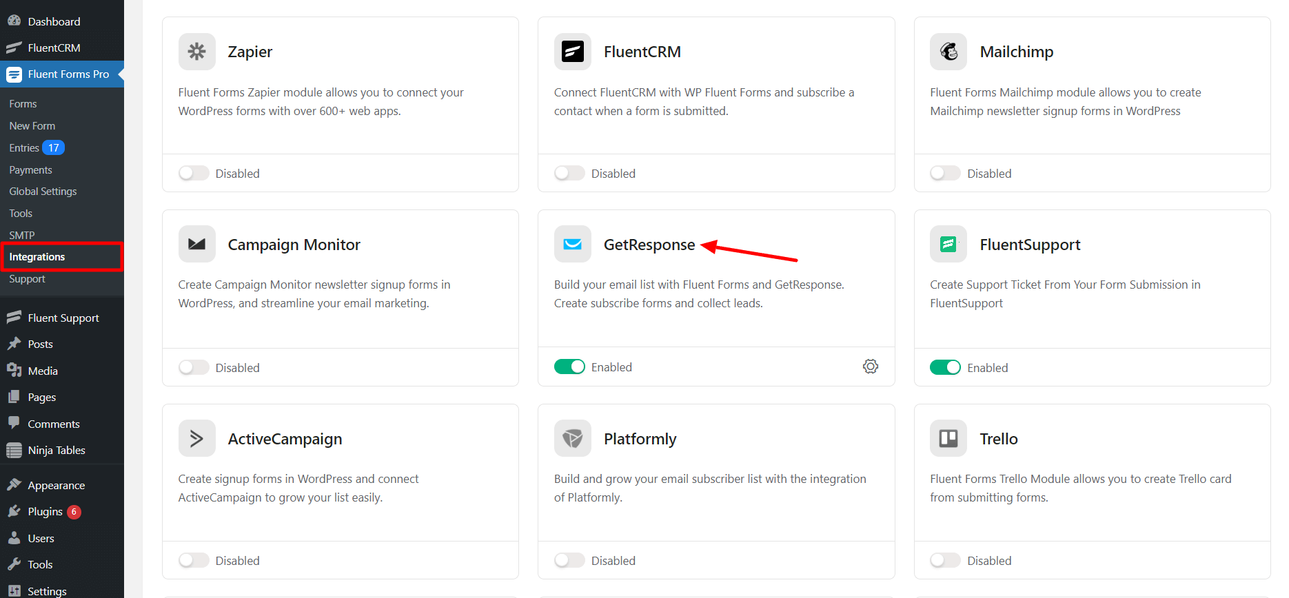This screenshot has height=598, width=1289.
Task: Open Ninja Tables in sidebar
Action: (57, 451)
